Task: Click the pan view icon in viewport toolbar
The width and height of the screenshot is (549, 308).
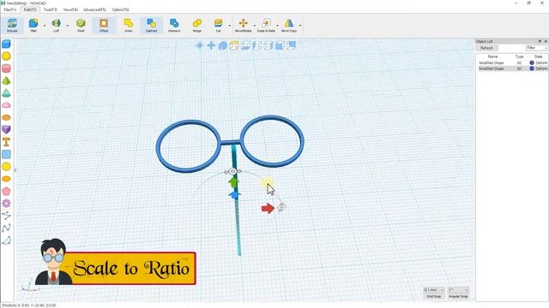Action: 211,45
